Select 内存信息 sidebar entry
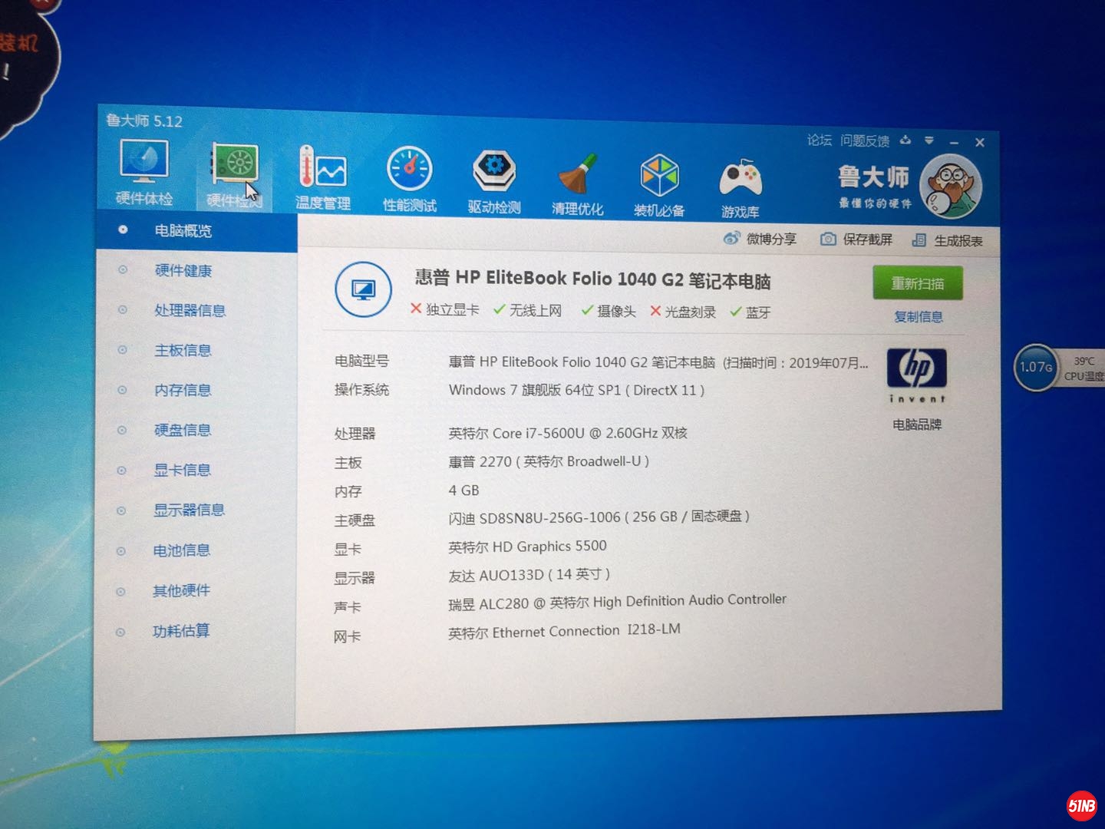The image size is (1105, 829). (x=183, y=390)
